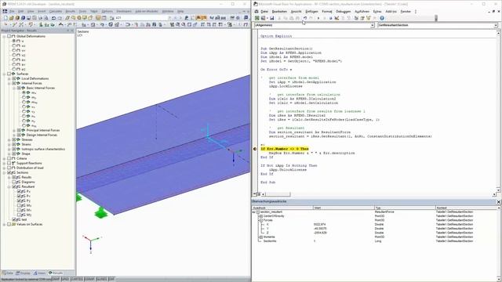Open Properties window icon in VBA toolbar
This screenshot has width=502, height=282.
point(362,18)
